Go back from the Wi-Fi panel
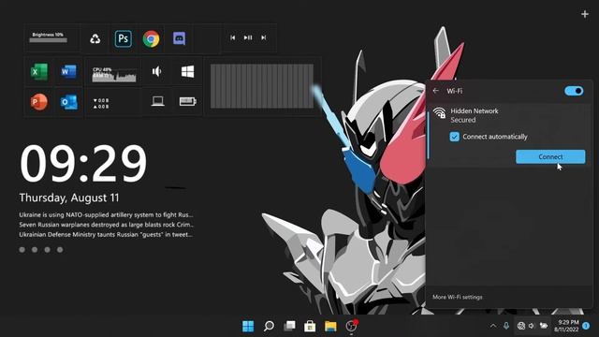 pos(436,91)
